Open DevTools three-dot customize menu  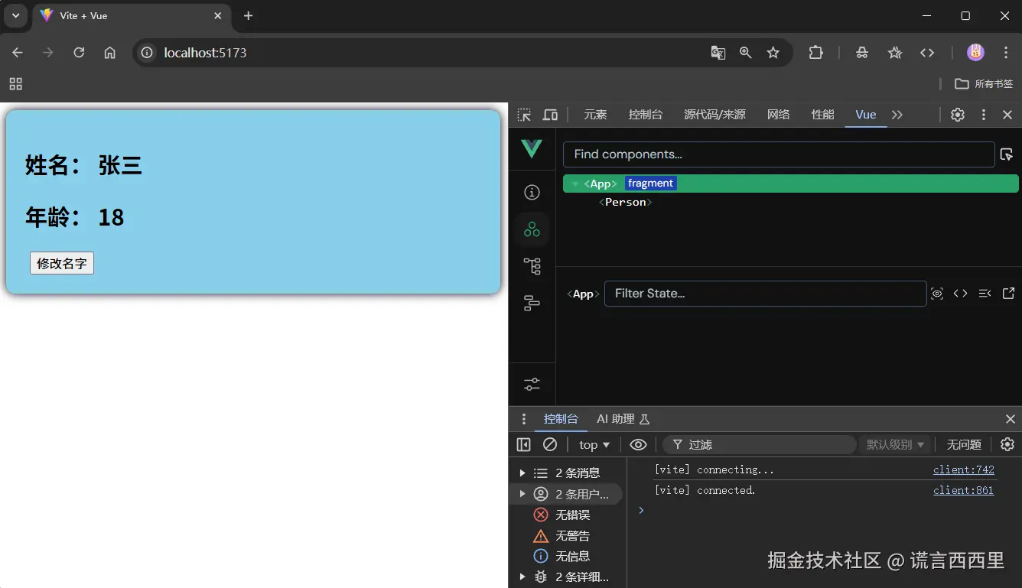983,115
